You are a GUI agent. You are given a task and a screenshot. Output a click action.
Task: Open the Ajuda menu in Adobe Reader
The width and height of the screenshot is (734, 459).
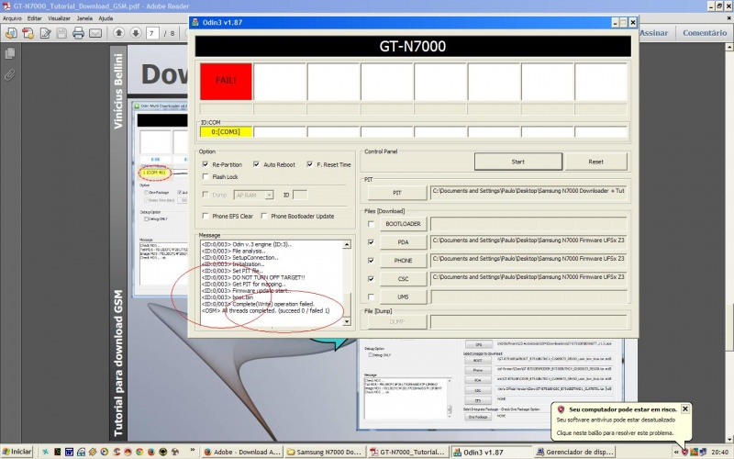point(106,18)
